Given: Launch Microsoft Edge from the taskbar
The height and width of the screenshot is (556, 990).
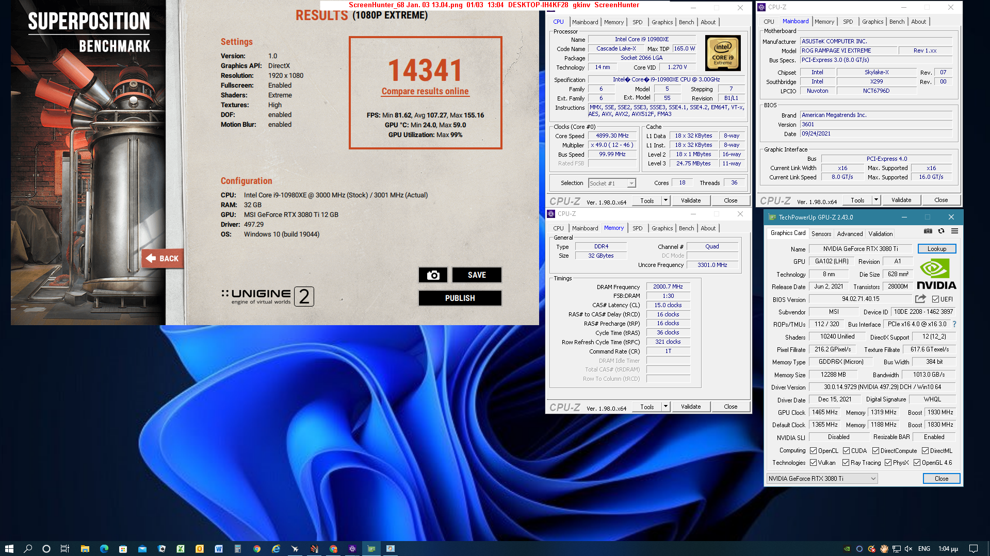Looking at the screenshot, I should [x=104, y=549].
